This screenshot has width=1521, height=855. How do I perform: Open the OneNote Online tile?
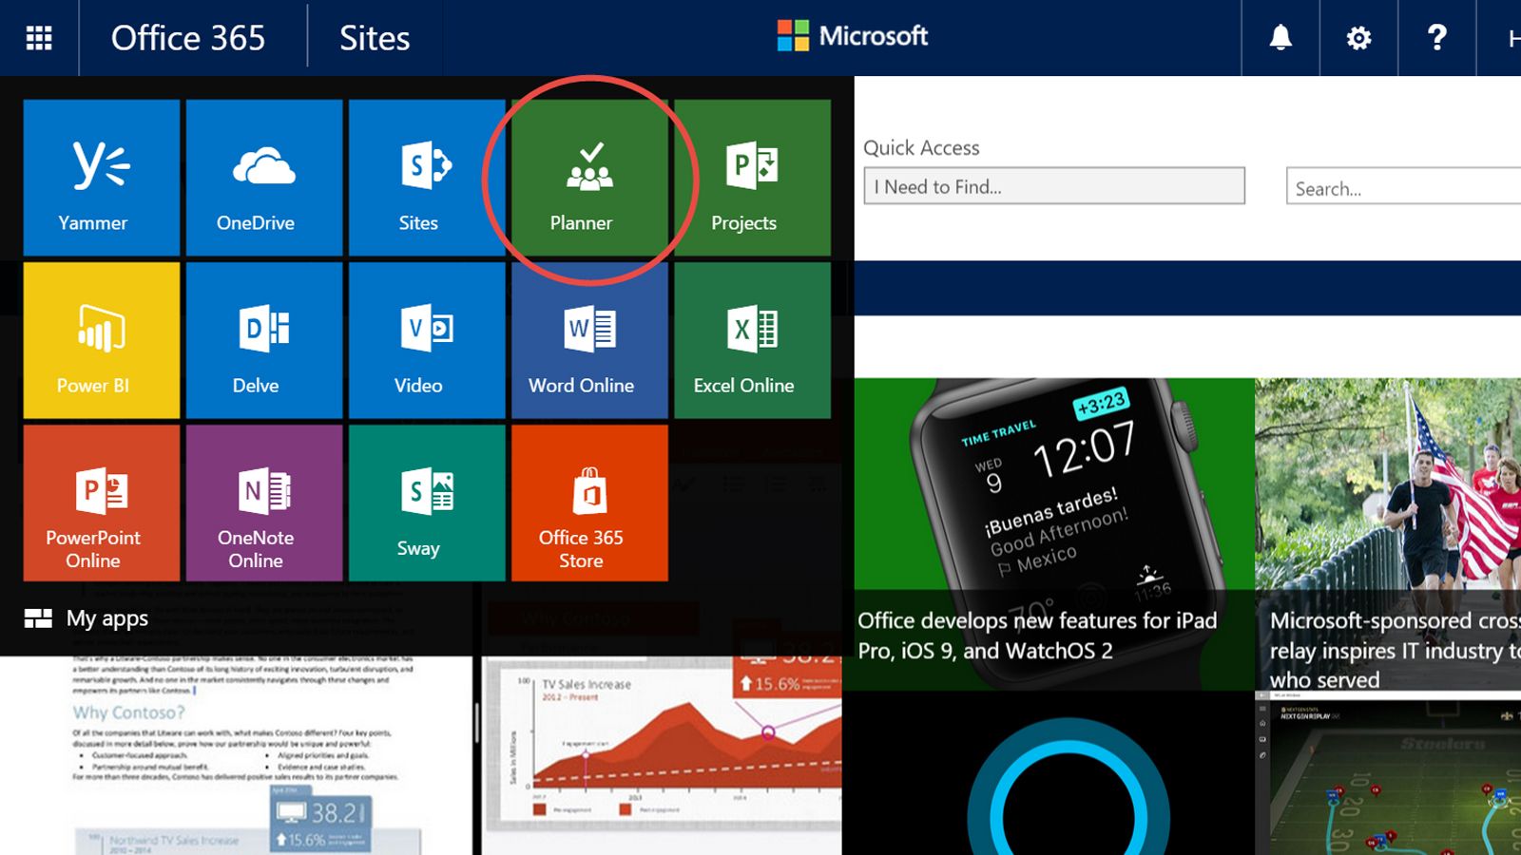(x=264, y=503)
